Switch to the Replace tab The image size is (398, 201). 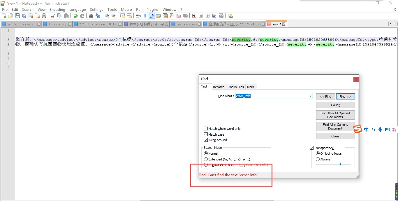tap(219, 87)
